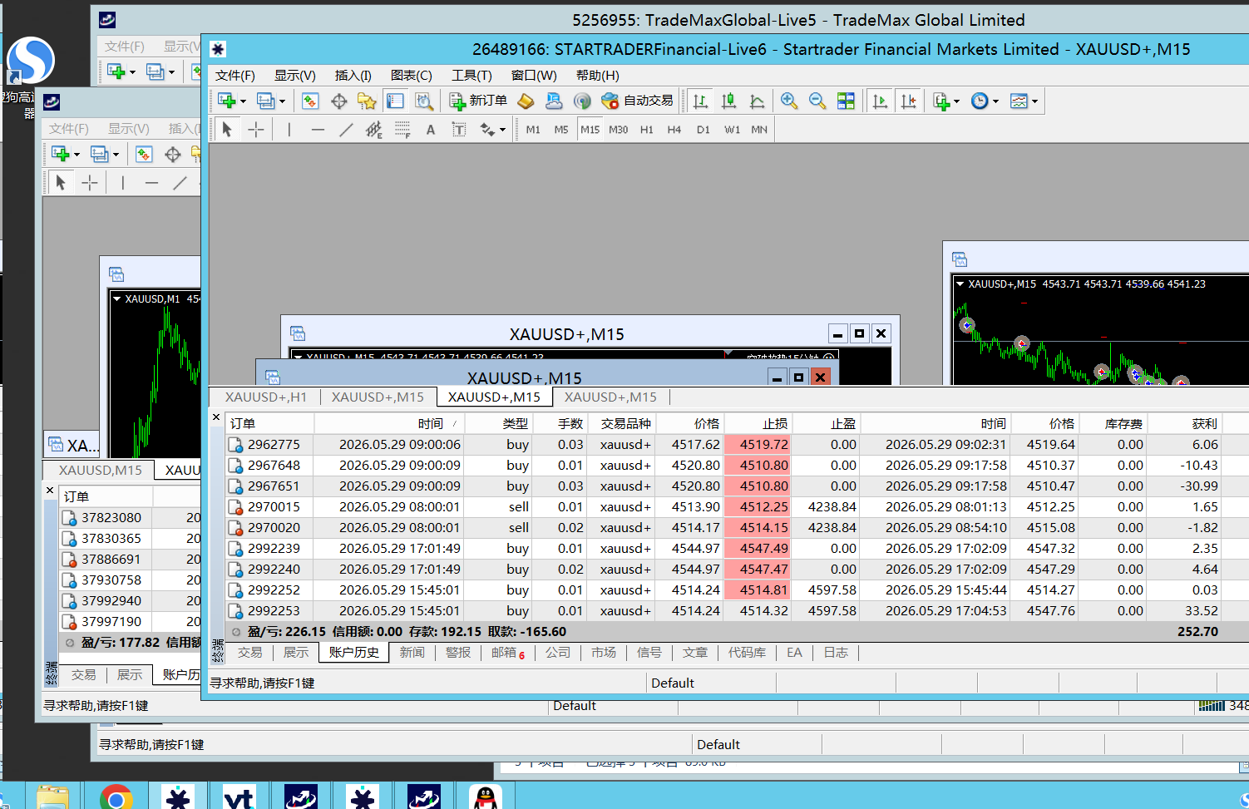Image resolution: width=1249 pixels, height=809 pixels.
Task: Sort history by 止损 column header
Action: coord(758,424)
